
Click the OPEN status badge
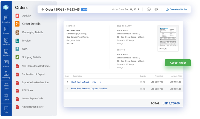(84, 10)
